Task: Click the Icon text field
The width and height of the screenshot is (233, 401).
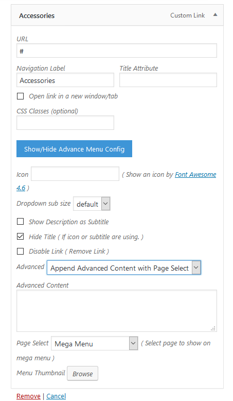Action: [x=75, y=174]
